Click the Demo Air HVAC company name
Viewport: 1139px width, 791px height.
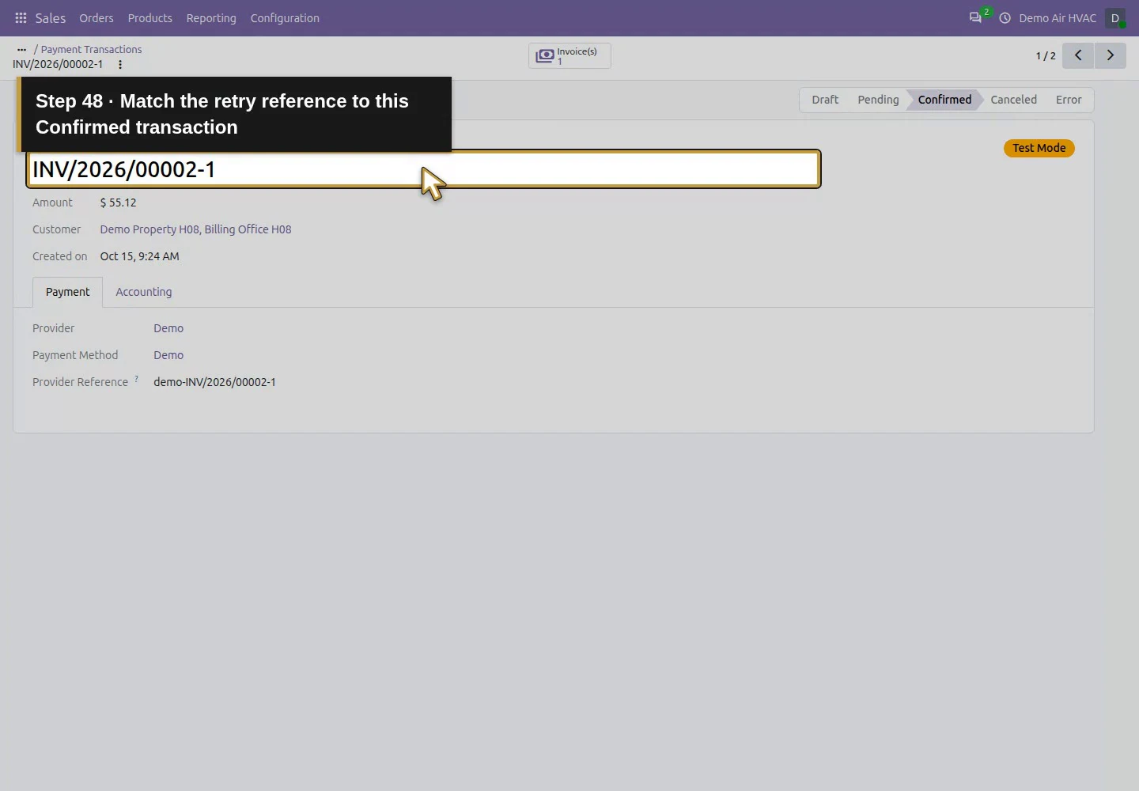1058,18
